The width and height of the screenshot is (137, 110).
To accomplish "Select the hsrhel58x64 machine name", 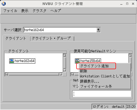I will click(90, 61).
